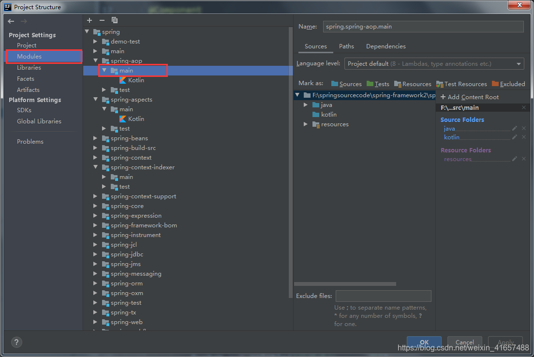The height and width of the screenshot is (357, 534).
Task: Mark folder as Resources
Action: tap(413, 84)
